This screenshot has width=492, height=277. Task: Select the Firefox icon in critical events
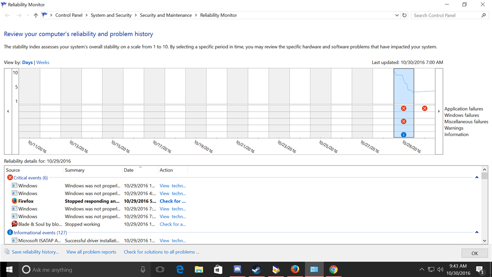coord(14,201)
